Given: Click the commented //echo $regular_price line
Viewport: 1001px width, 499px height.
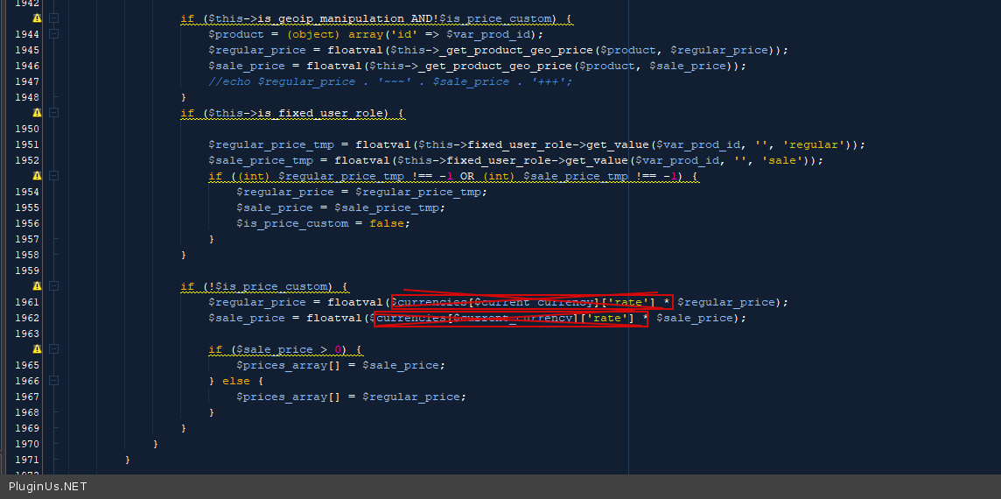Looking at the screenshot, I should pos(390,81).
